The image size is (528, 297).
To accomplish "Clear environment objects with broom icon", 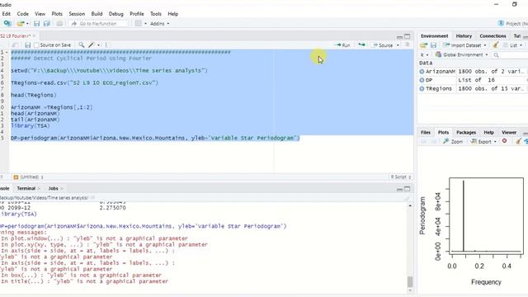I will coord(495,45).
